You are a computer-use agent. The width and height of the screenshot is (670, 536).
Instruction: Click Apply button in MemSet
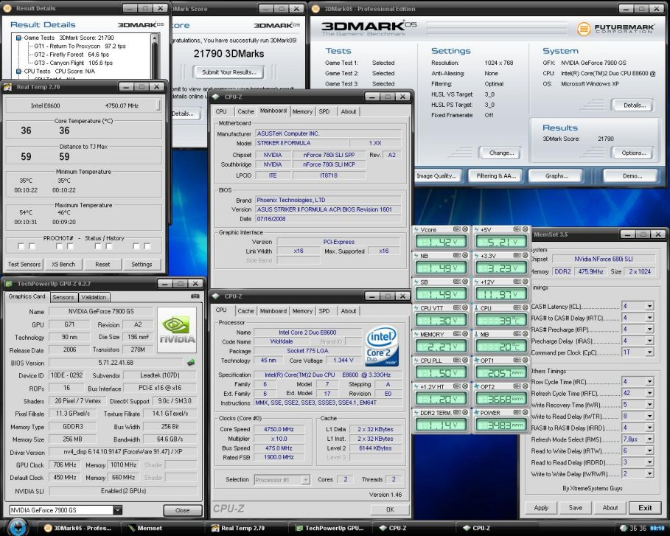pyautogui.click(x=541, y=508)
